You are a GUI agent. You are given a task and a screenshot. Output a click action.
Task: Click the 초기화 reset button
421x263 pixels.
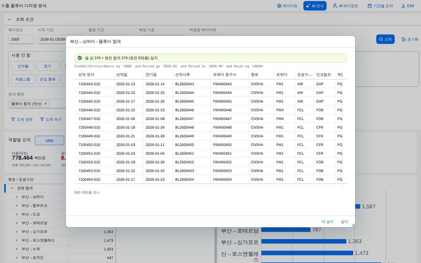pyautogui.click(x=410, y=39)
